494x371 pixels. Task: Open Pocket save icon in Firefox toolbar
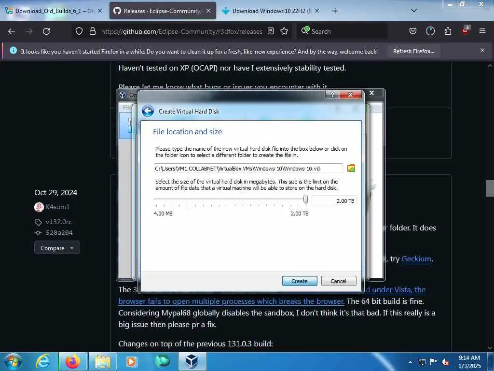413,31
